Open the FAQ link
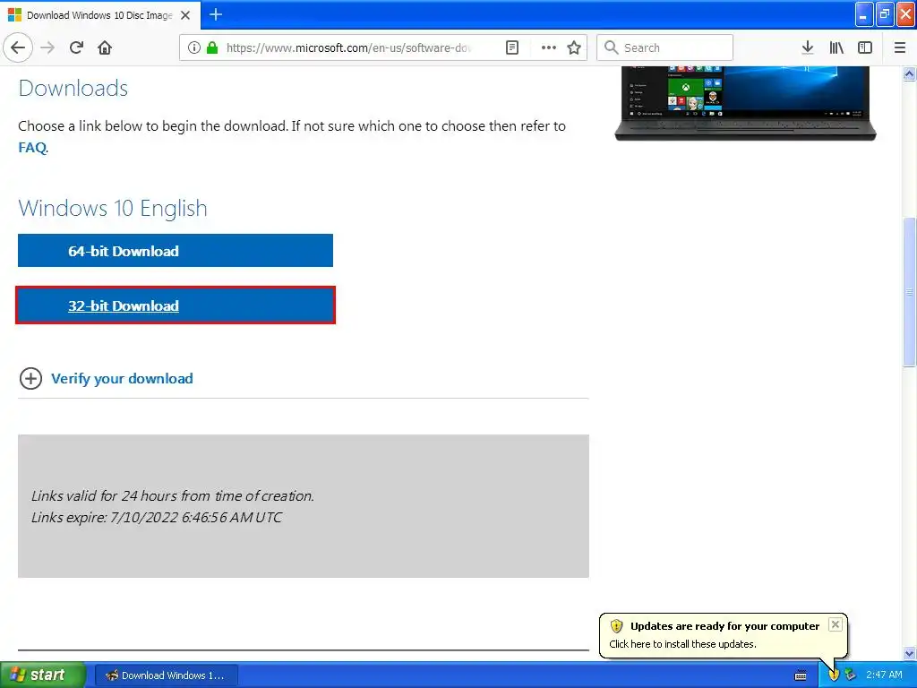The height and width of the screenshot is (688, 917). 32,147
